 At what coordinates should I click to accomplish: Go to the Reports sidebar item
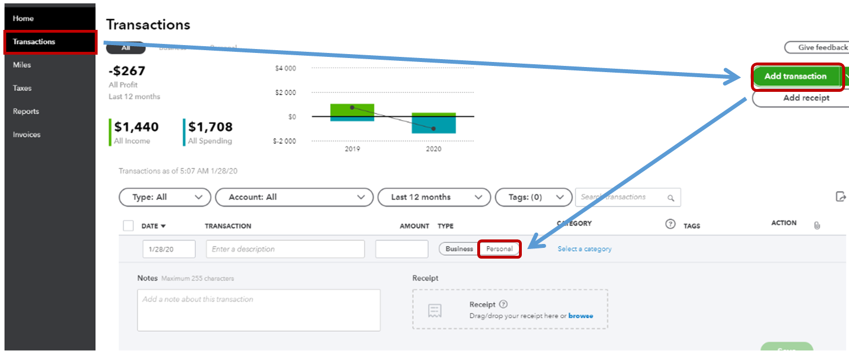(x=26, y=112)
